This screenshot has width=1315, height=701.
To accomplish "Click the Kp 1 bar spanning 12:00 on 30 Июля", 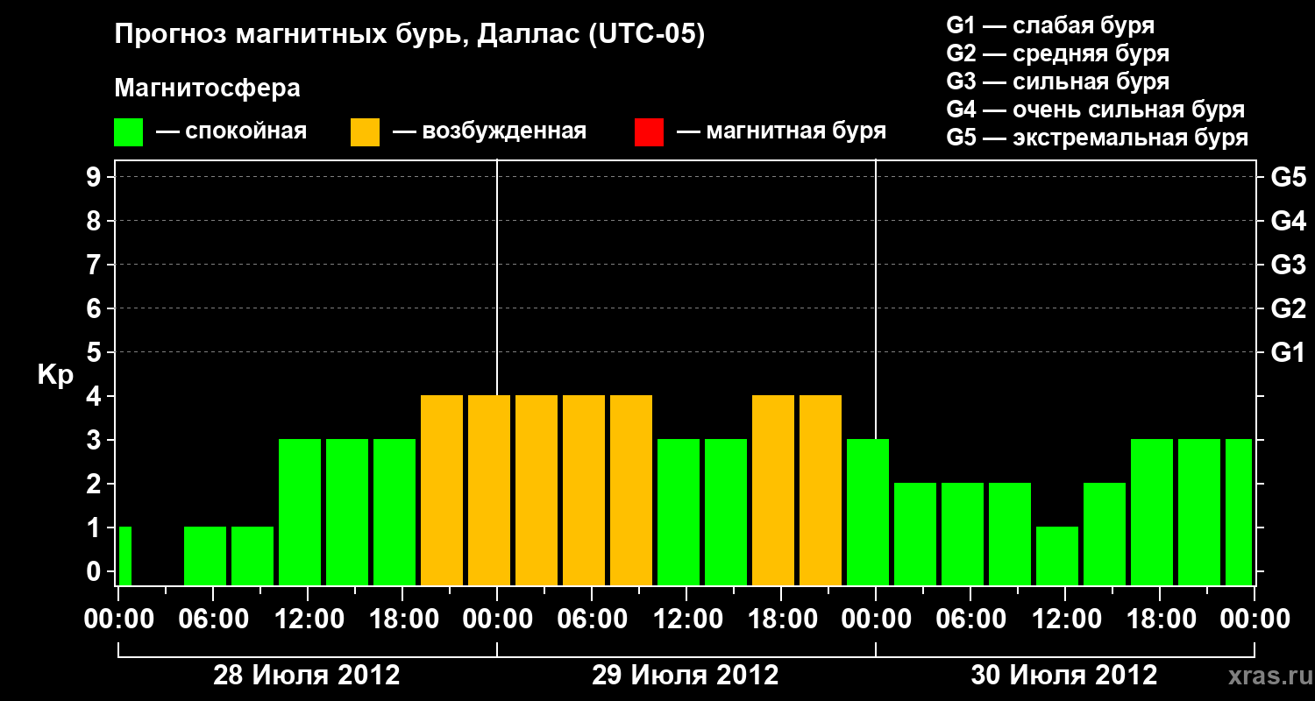I will [1057, 556].
